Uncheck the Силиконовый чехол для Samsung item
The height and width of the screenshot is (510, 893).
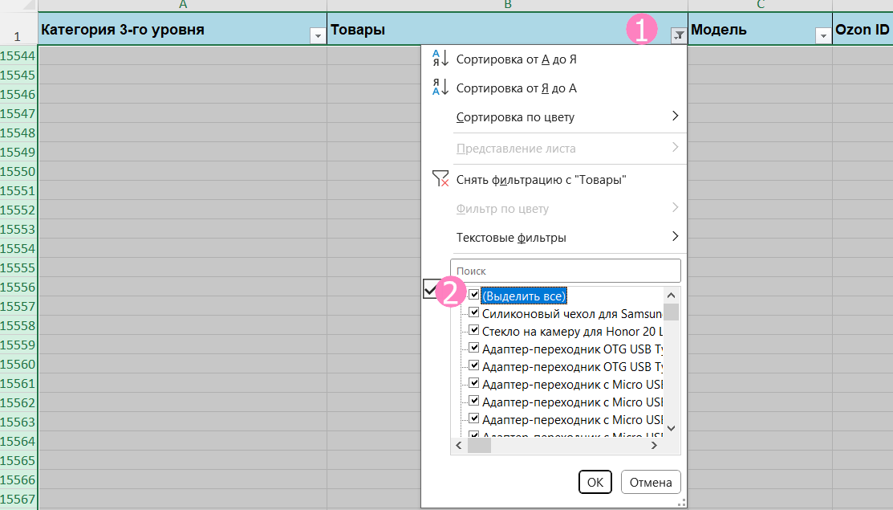[474, 313]
